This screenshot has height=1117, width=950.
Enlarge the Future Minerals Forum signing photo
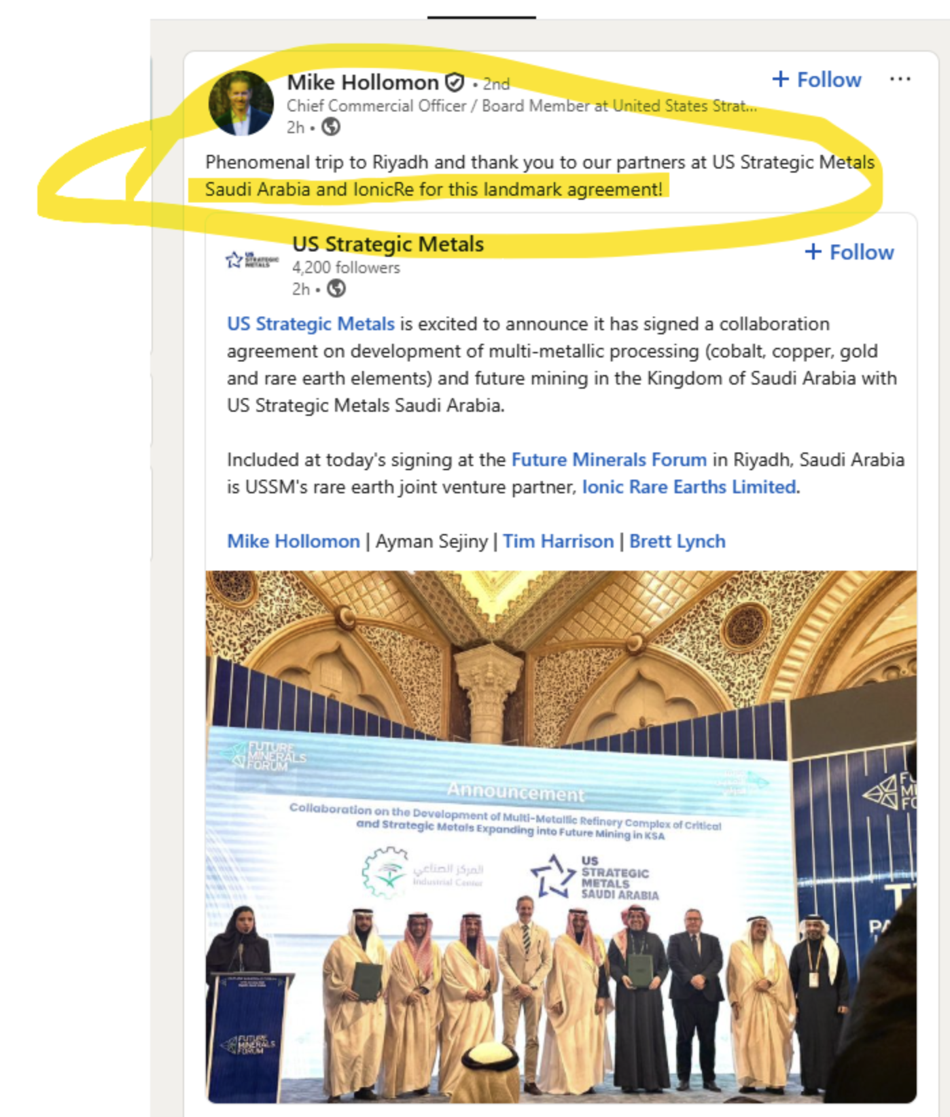pyautogui.click(x=561, y=837)
